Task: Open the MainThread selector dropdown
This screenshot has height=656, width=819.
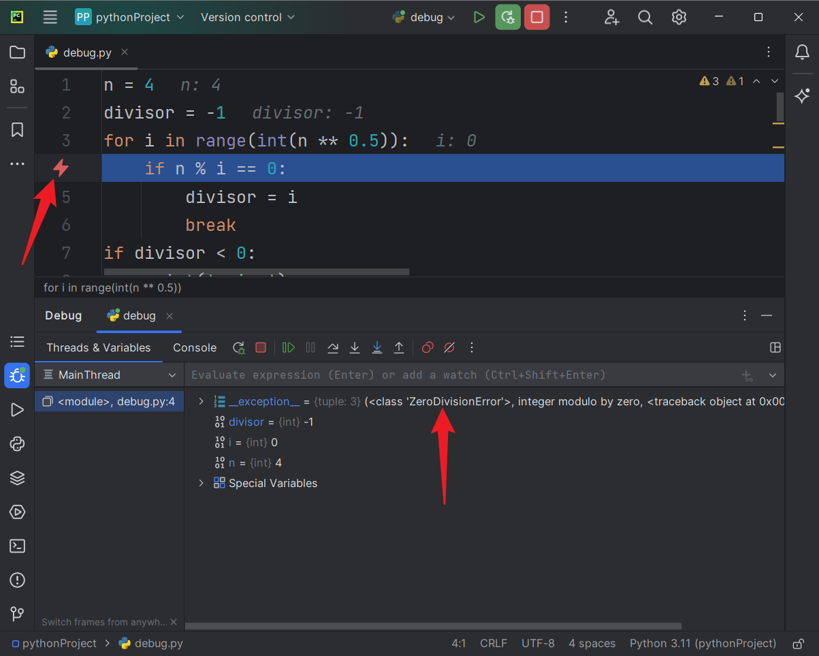Action: (x=109, y=375)
